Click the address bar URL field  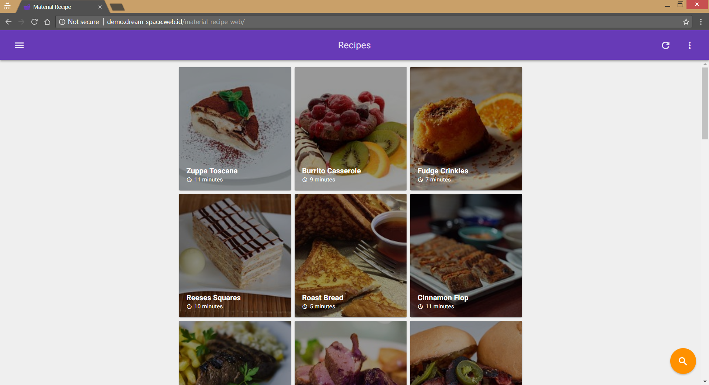pyautogui.click(x=332, y=22)
